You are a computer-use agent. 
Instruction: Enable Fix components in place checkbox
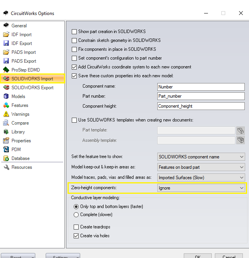click(x=74, y=49)
